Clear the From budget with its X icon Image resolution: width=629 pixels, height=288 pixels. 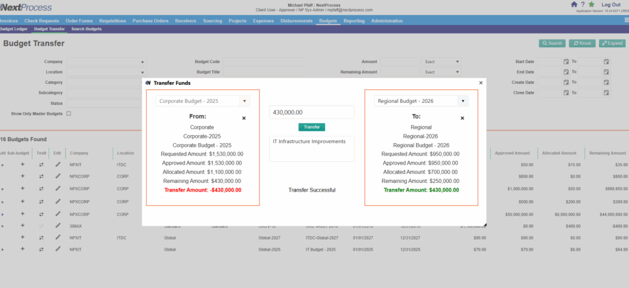click(244, 118)
